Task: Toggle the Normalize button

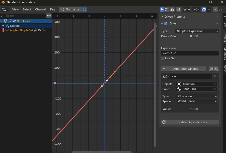Action: click(x=70, y=9)
